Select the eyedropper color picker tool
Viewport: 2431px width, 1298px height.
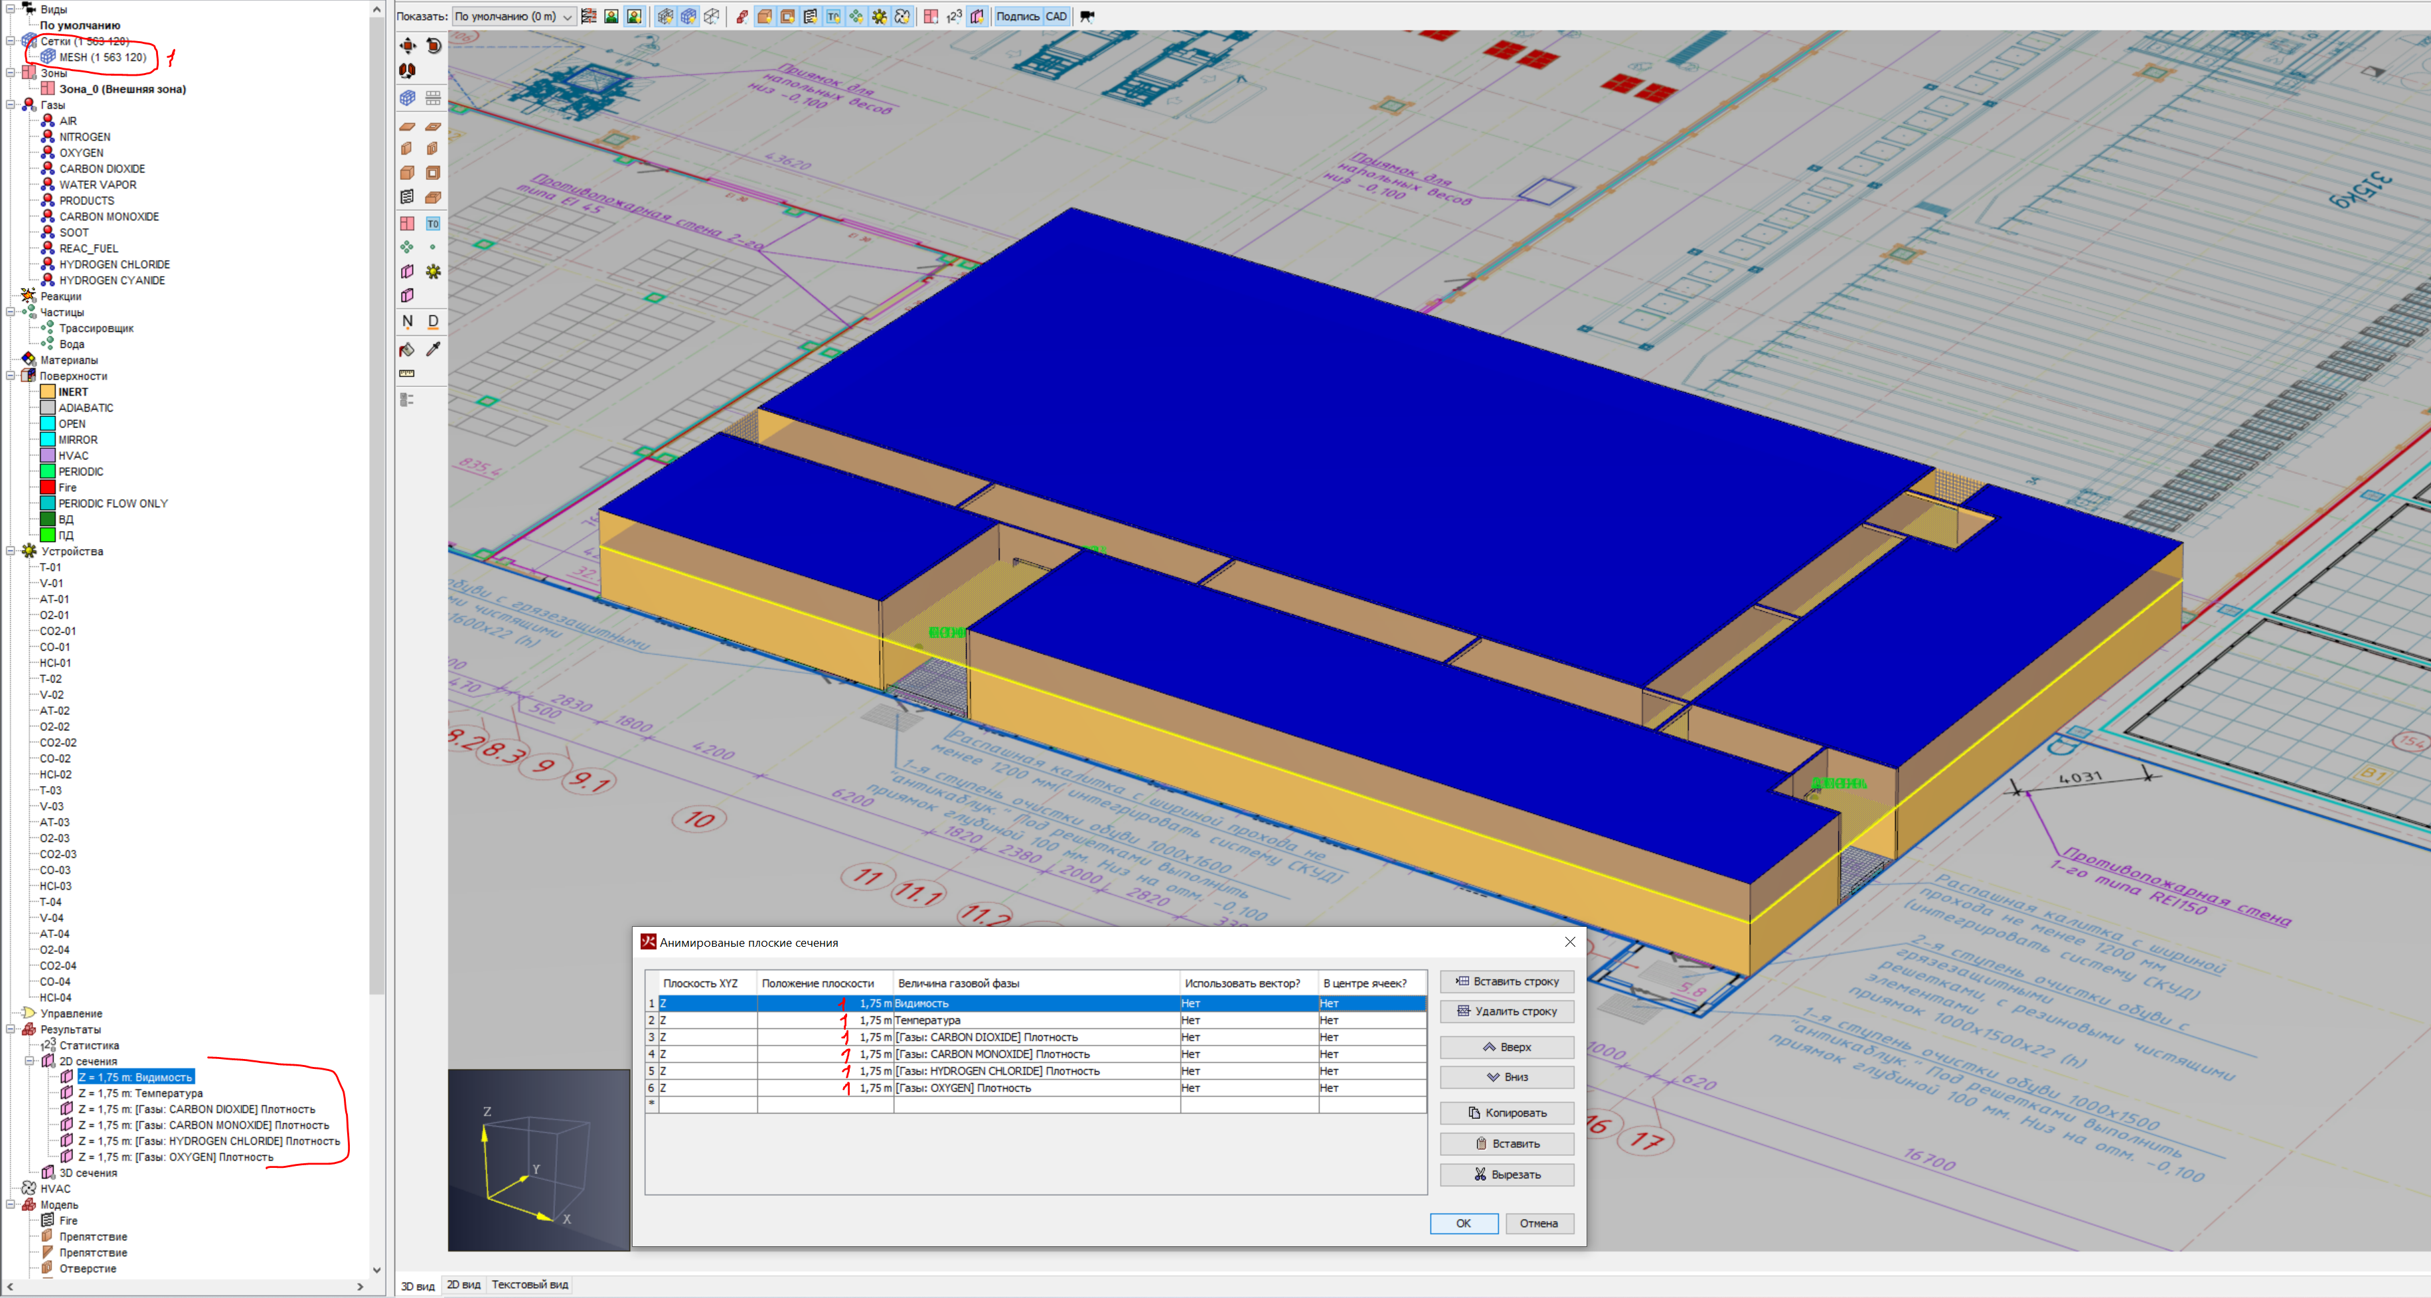click(433, 349)
